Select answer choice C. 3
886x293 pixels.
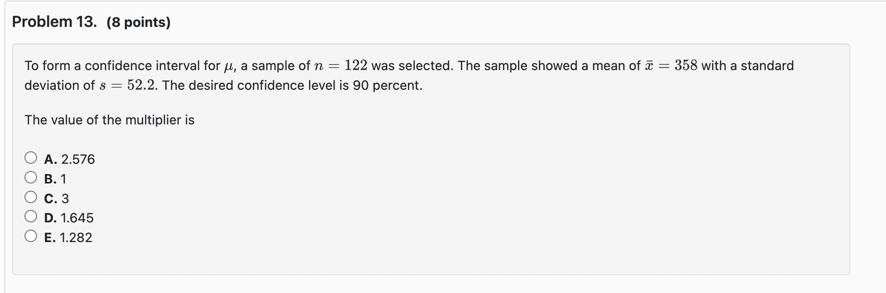click(x=30, y=196)
